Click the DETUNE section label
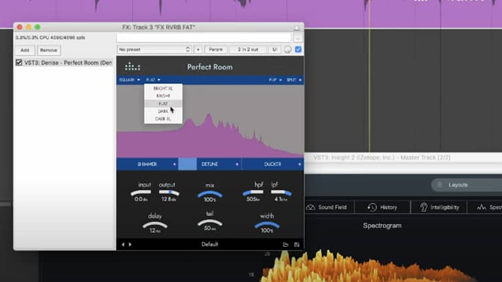 coord(210,164)
